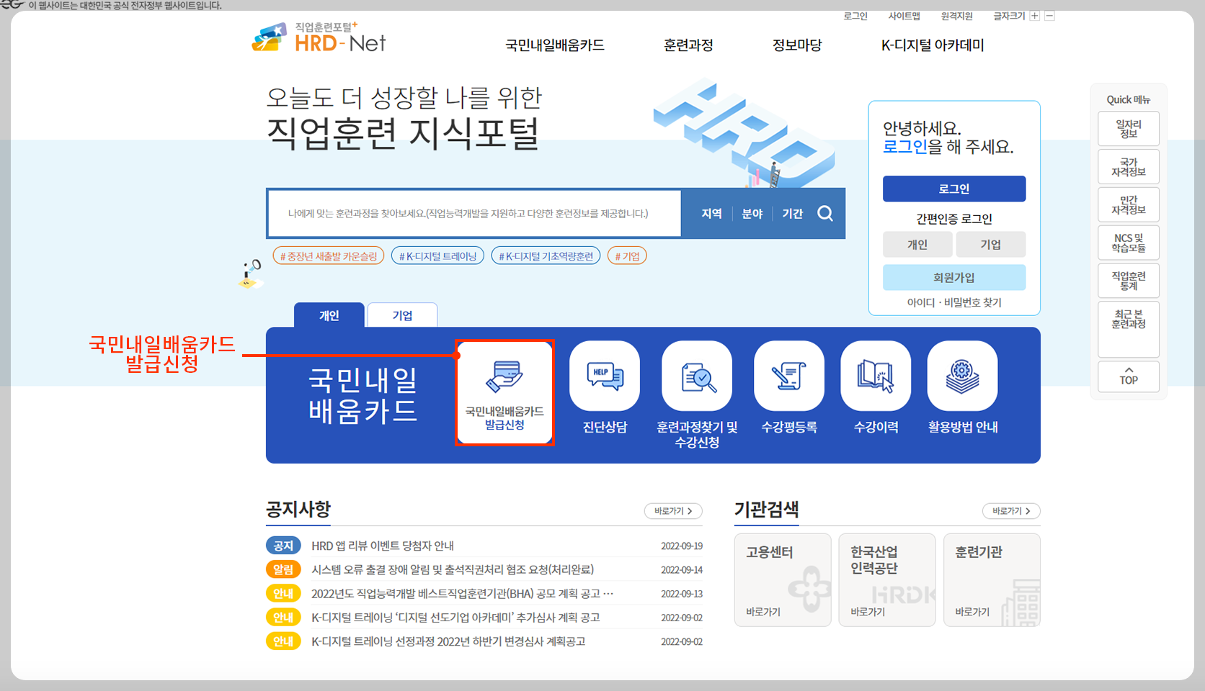This screenshot has width=1205, height=691.
Task: Open the 수강평등록 icon
Action: (789, 376)
